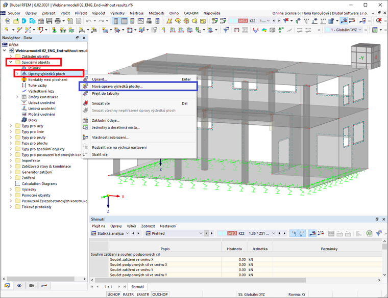
Task: Select Calculation Diagrams in the navigator
Action: (x=39, y=184)
